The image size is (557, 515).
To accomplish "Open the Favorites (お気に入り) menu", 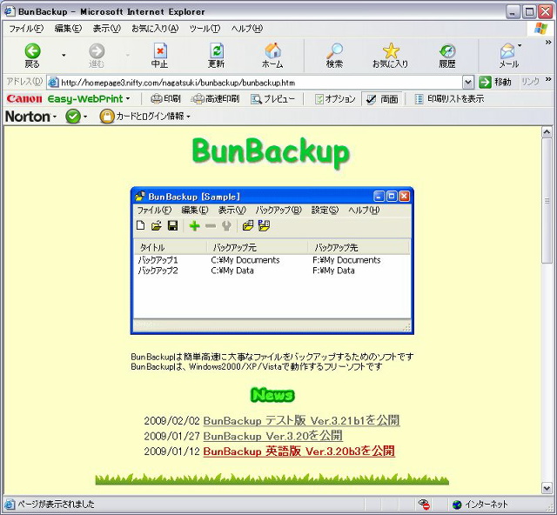I will (x=155, y=29).
